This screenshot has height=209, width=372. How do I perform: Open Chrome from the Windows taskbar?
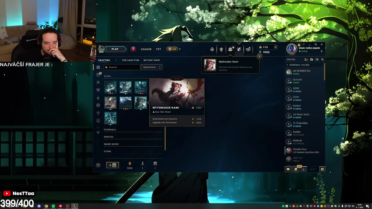(46, 206)
